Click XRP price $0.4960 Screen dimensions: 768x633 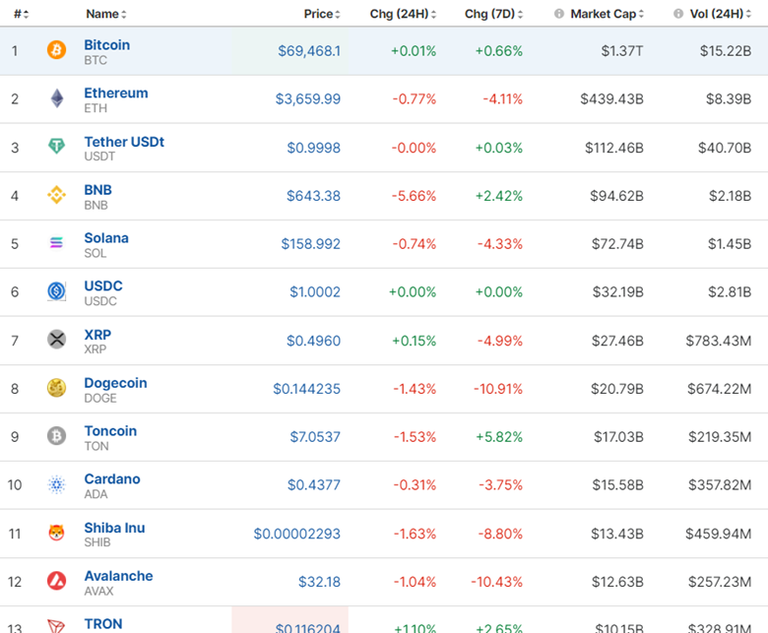click(313, 341)
